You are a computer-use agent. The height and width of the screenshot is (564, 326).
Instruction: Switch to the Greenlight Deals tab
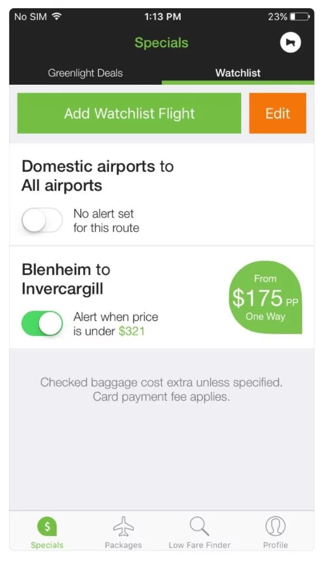85,73
